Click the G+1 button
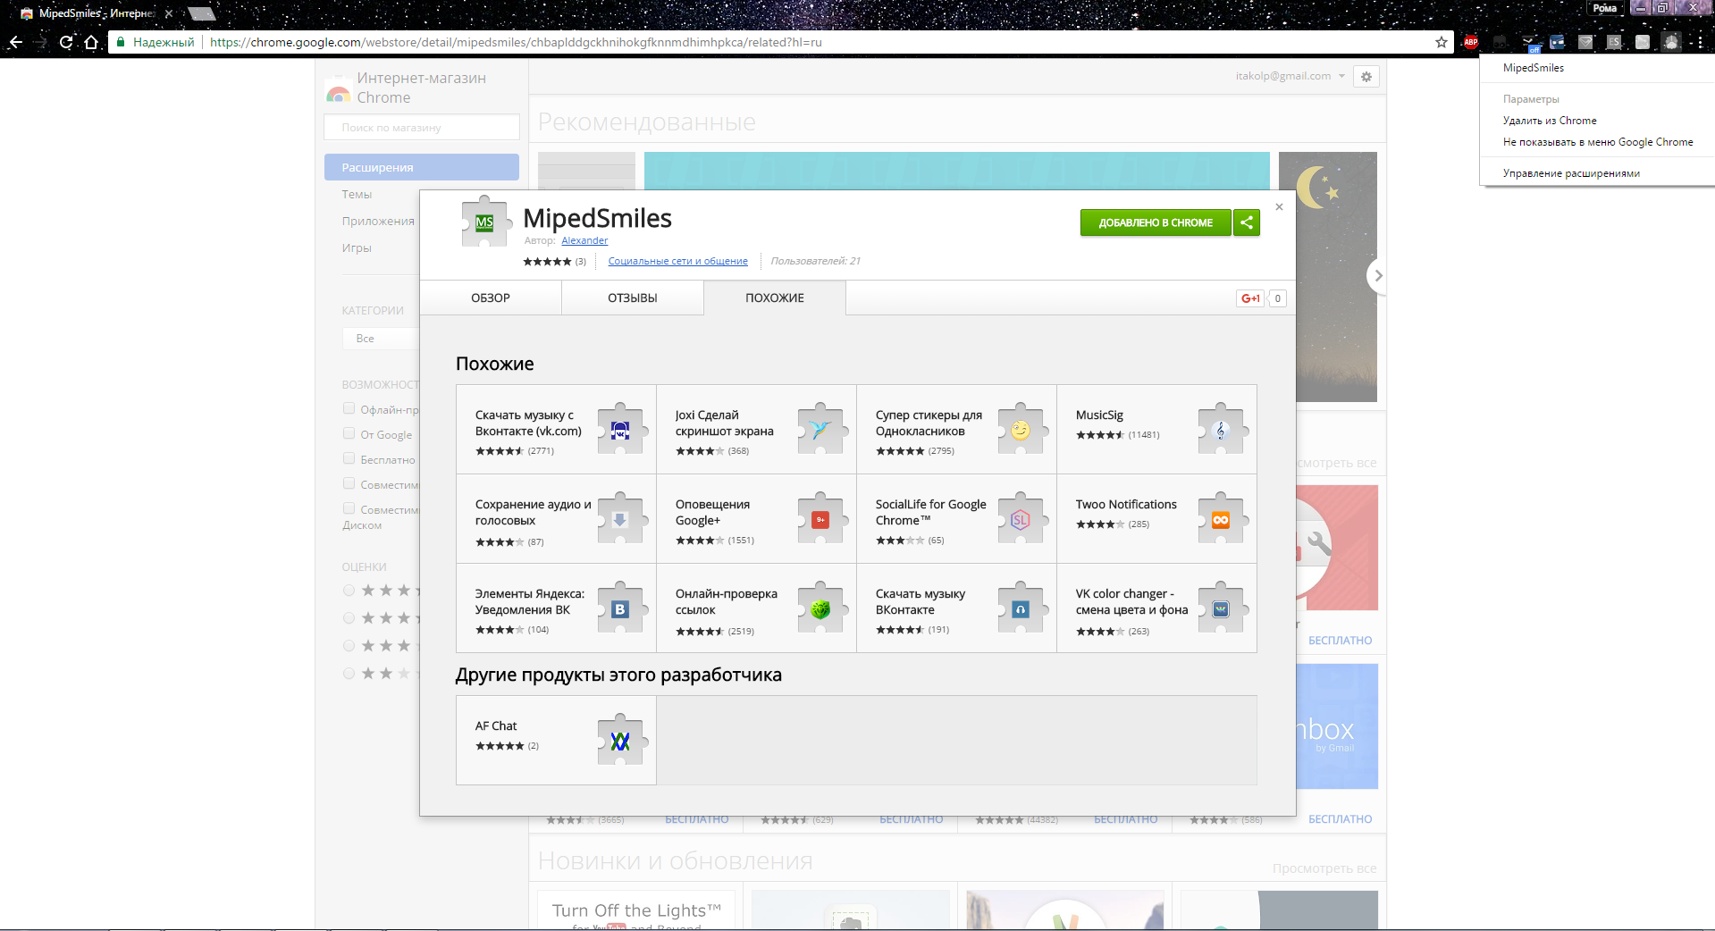The width and height of the screenshot is (1715, 931). click(x=1250, y=298)
